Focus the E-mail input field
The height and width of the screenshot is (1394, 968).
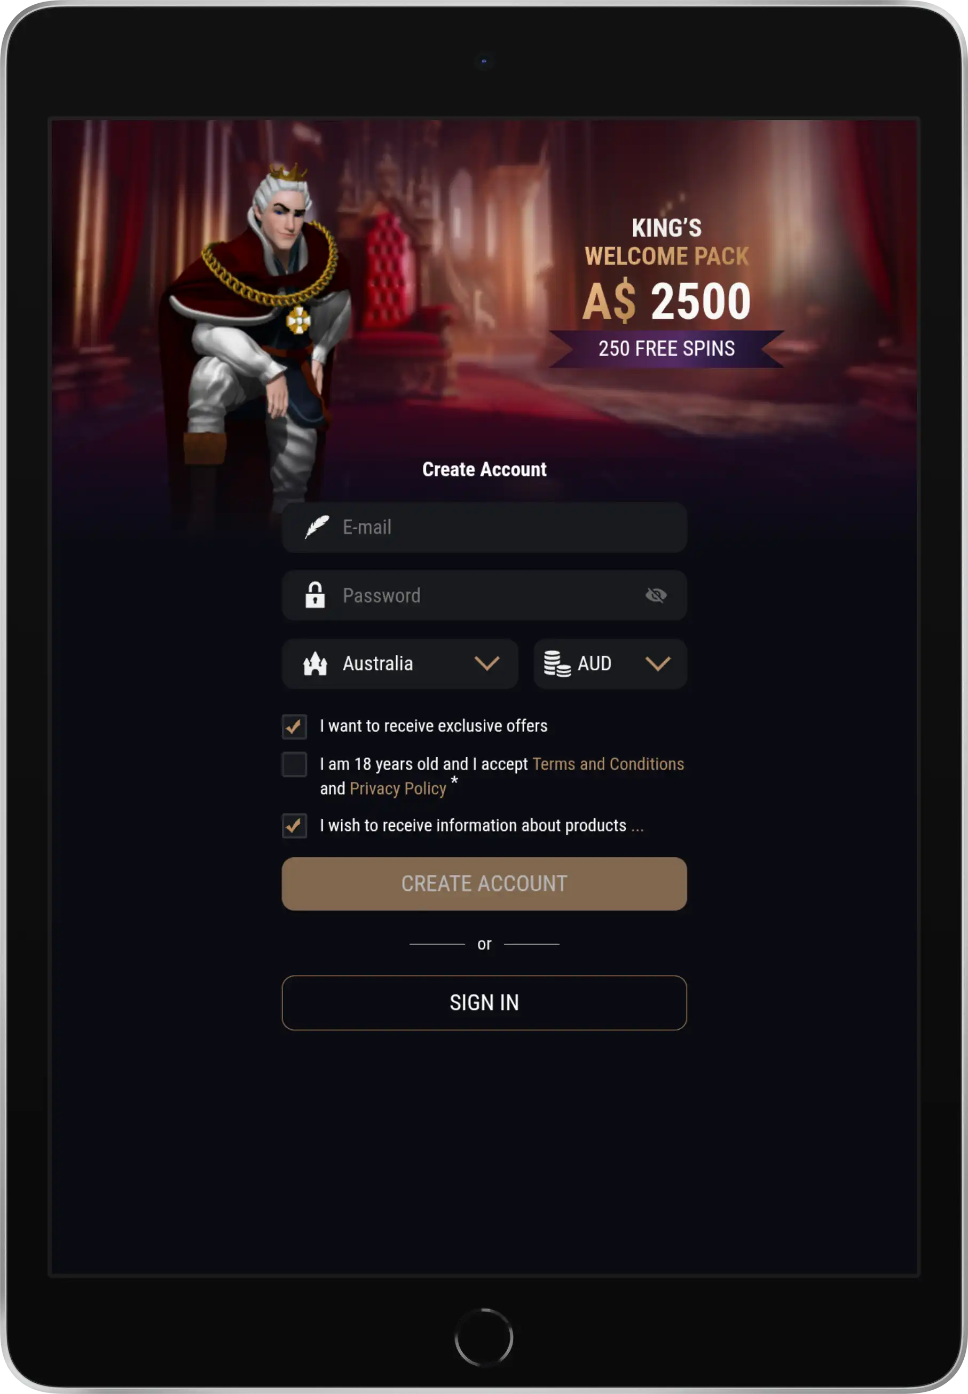point(484,527)
